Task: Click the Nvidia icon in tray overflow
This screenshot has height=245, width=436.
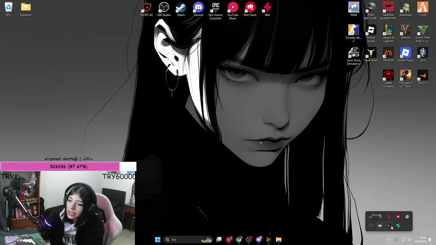Action: click(389, 226)
